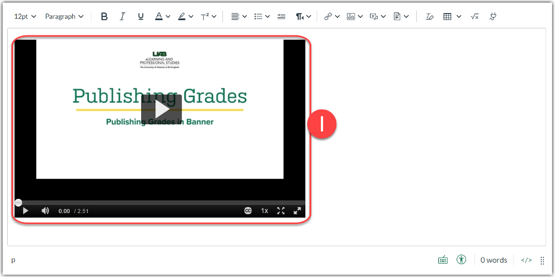Click the insert link icon

328,17
